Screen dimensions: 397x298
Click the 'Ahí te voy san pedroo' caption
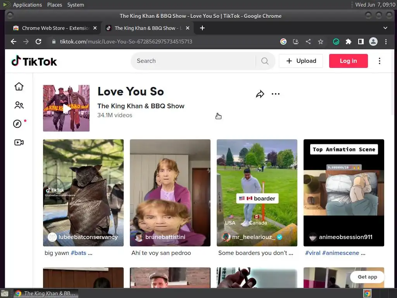(x=161, y=253)
